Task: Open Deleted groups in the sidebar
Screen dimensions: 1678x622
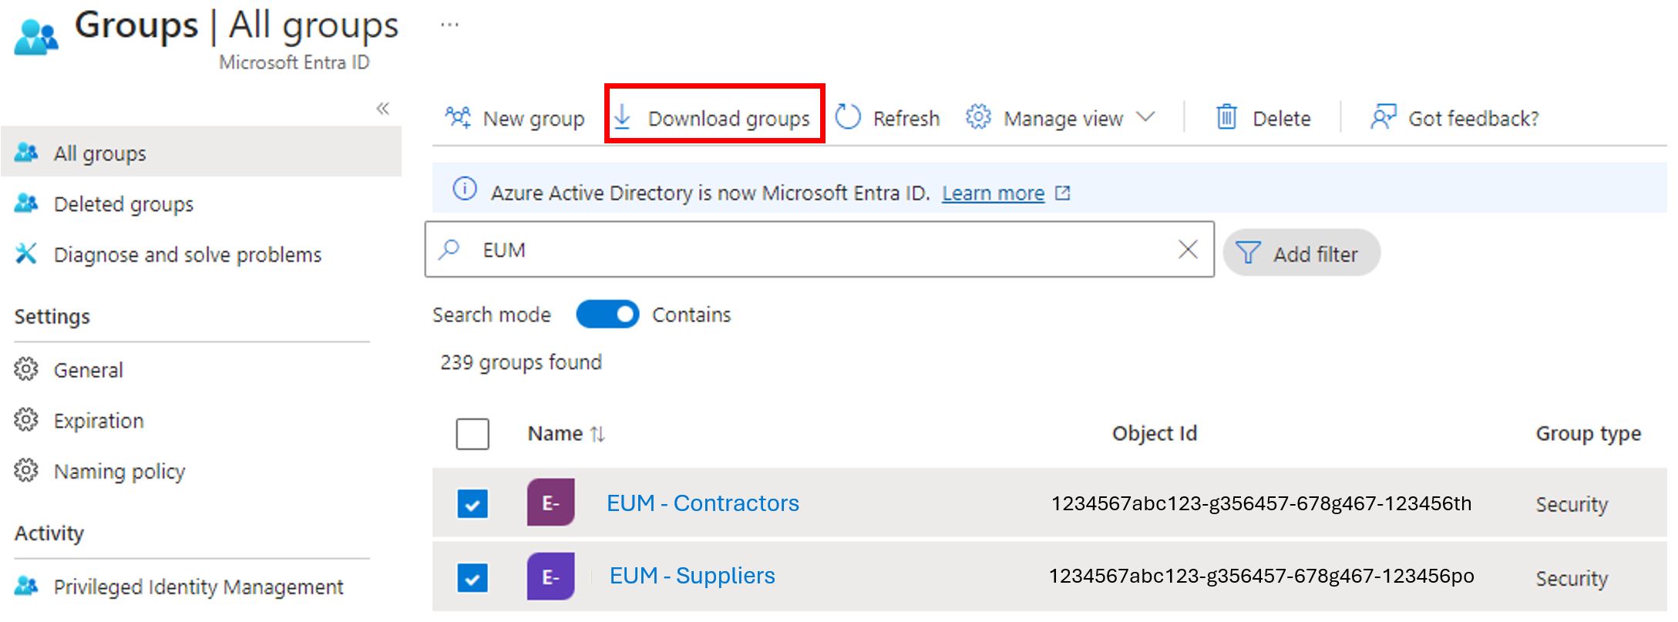Action: 123,204
